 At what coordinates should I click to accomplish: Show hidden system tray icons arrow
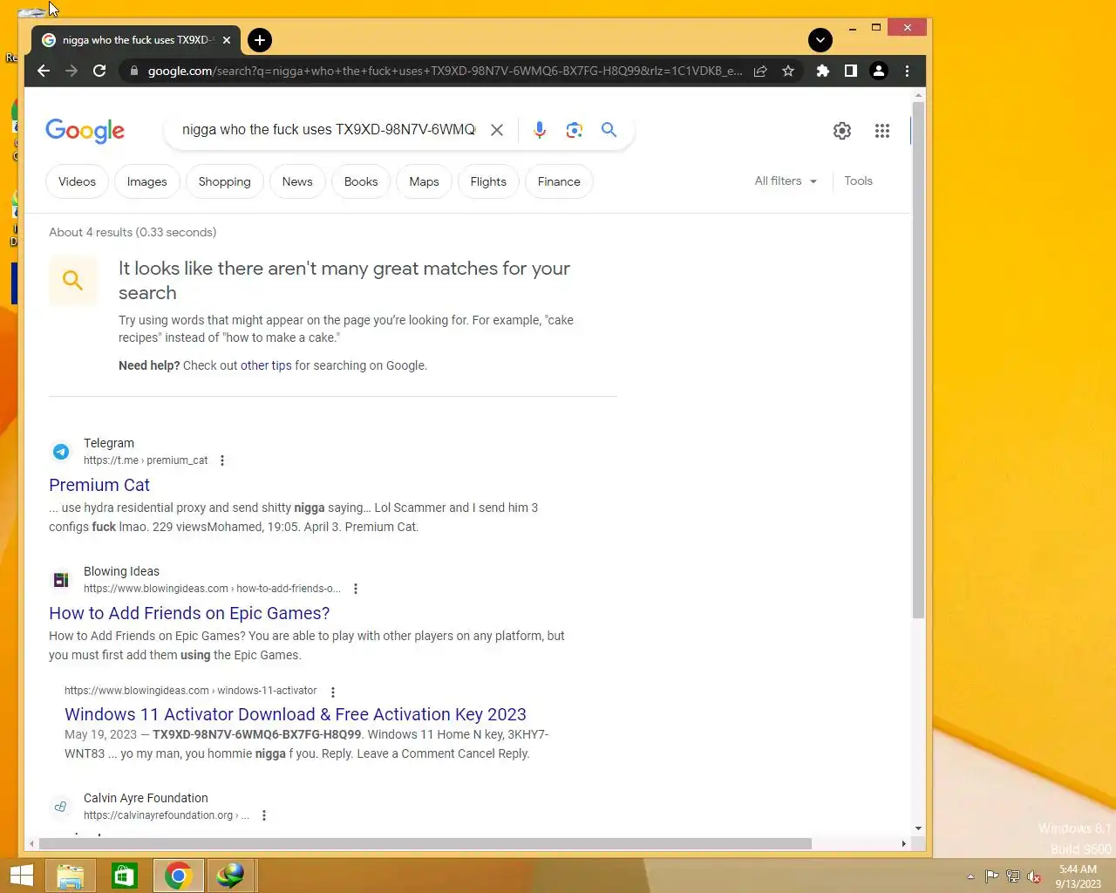[x=970, y=876]
